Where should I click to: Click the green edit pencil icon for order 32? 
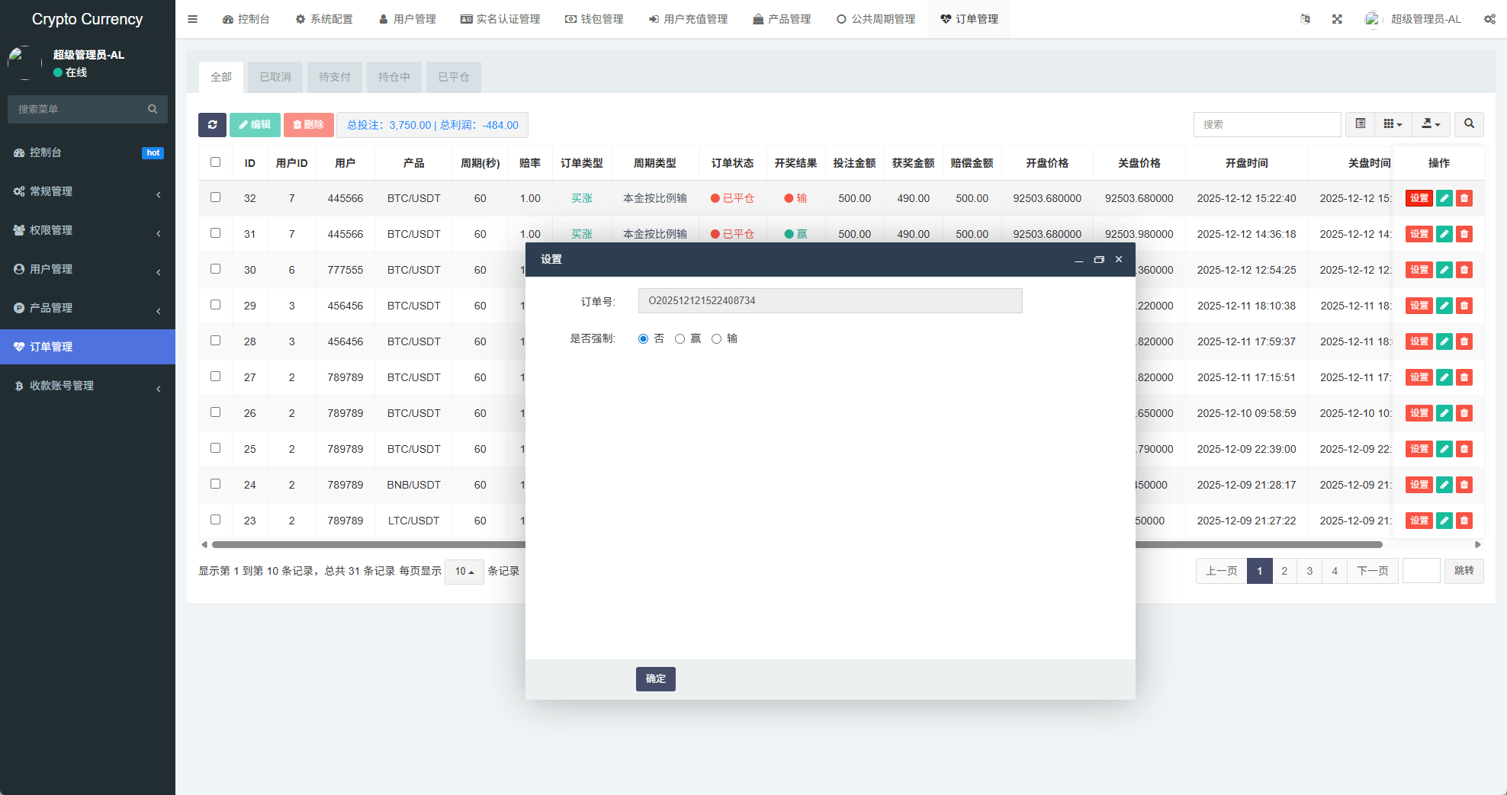1444,198
